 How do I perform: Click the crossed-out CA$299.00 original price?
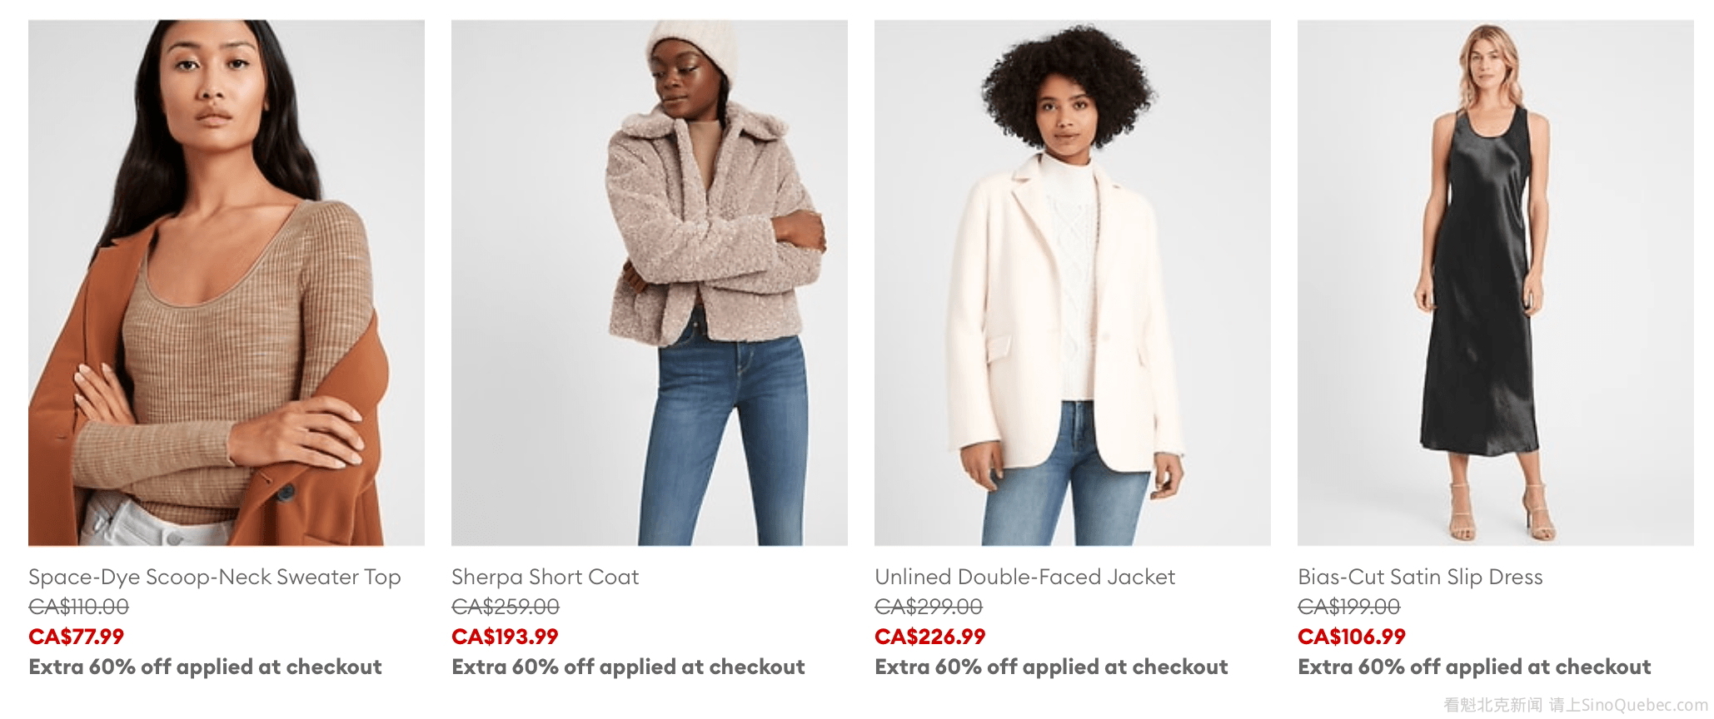tap(929, 607)
